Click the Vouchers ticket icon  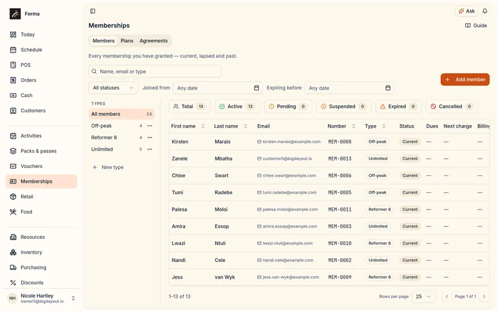pos(13,166)
